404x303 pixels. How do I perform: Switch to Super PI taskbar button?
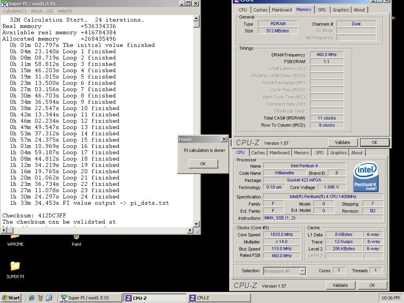(90, 298)
